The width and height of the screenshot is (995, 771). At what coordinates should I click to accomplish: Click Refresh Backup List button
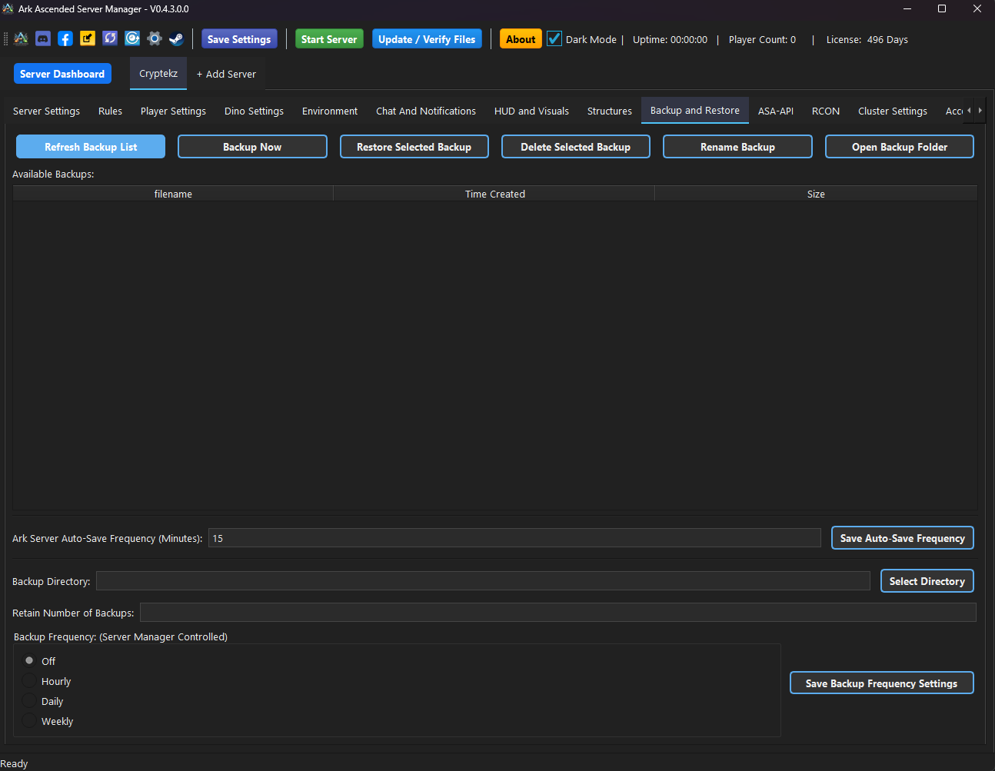tap(91, 147)
